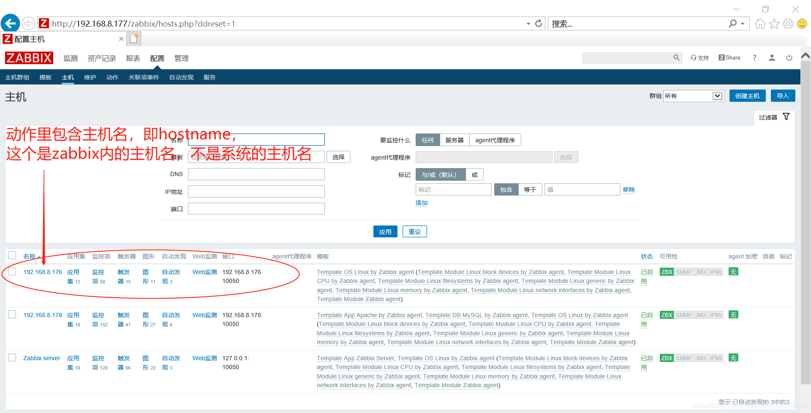Click the browser search magnifier icon

(733, 24)
